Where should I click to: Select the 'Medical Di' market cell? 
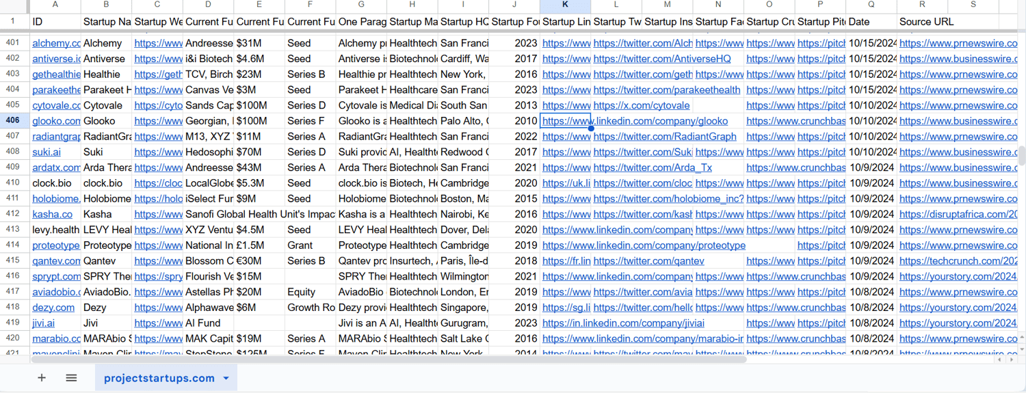coord(412,105)
